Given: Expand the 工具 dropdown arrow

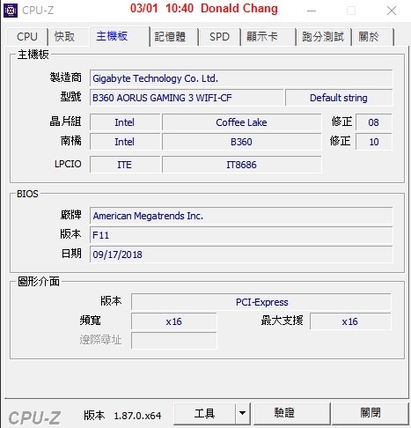Looking at the screenshot, I should coord(242,414).
